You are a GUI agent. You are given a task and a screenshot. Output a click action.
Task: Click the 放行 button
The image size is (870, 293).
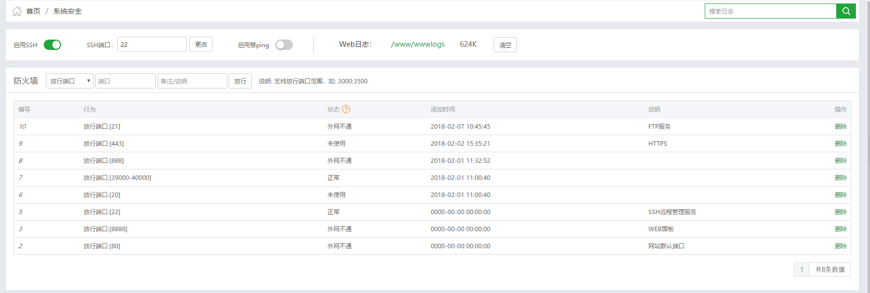[240, 81]
